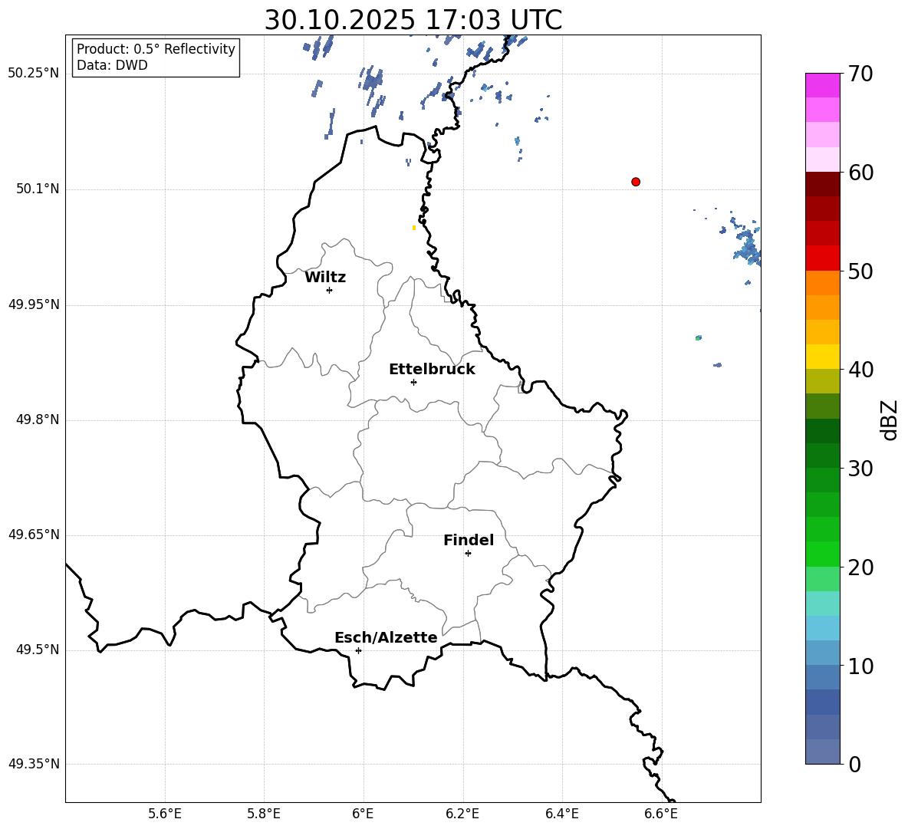
Task: Click the colorbar tick value 0
Action: [x=854, y=765]
